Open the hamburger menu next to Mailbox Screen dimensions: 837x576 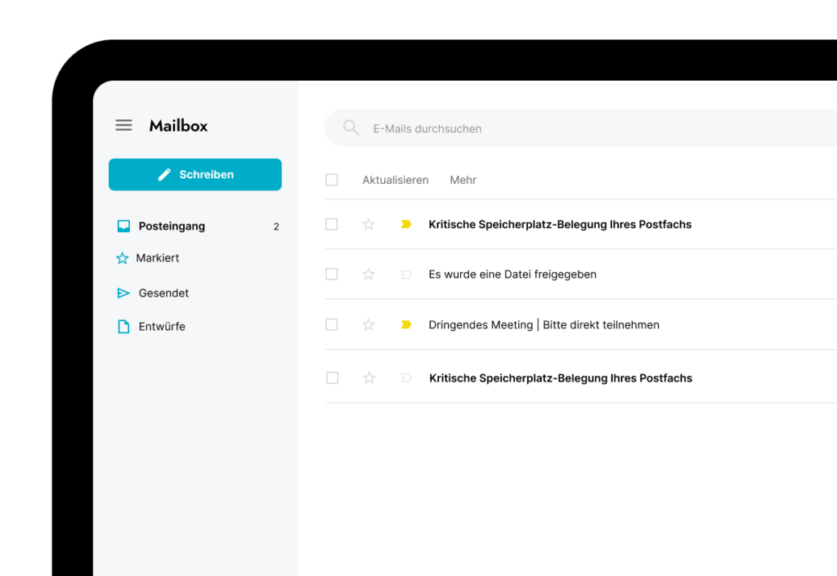click(x=123, y=125)
